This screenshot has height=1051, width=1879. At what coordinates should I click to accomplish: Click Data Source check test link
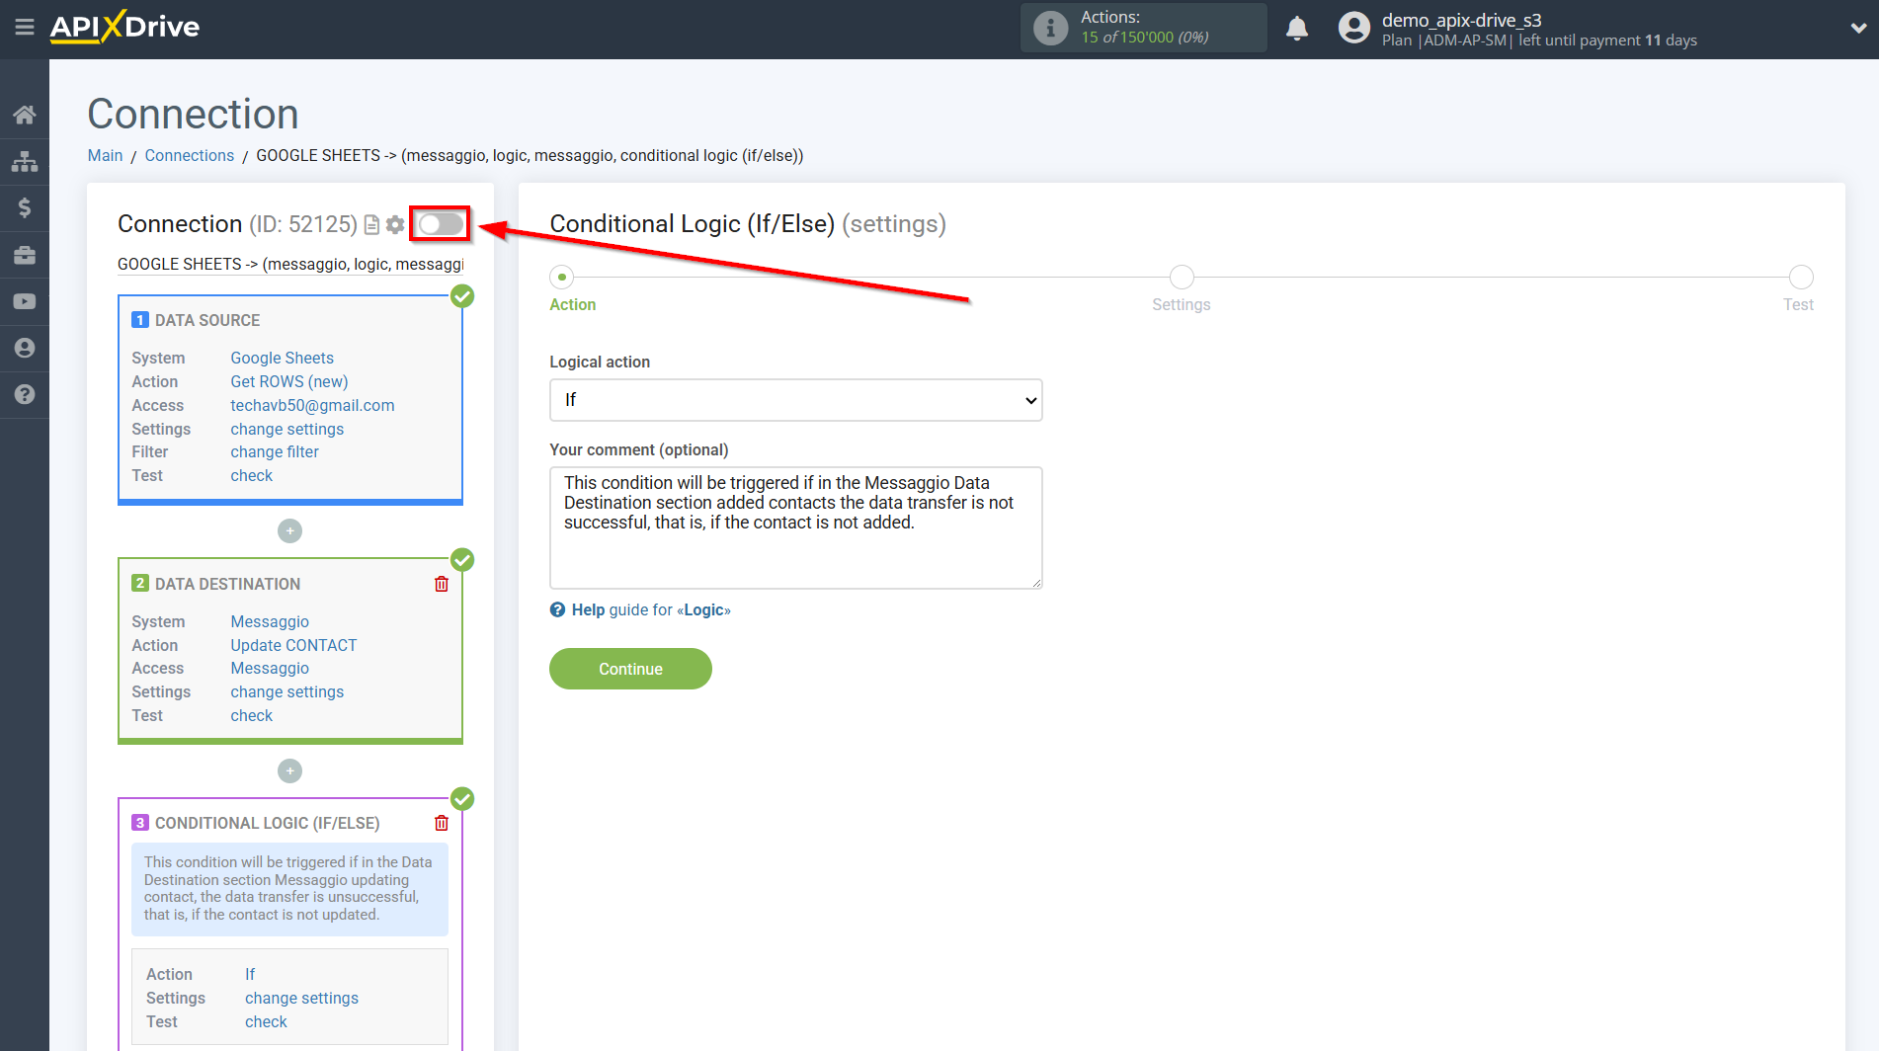pyautogui.click(x=251, y=475)
